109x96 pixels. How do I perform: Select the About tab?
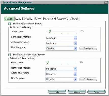click(74, 19)
